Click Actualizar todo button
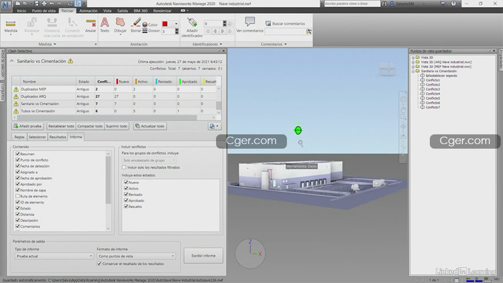 (150, 126)
